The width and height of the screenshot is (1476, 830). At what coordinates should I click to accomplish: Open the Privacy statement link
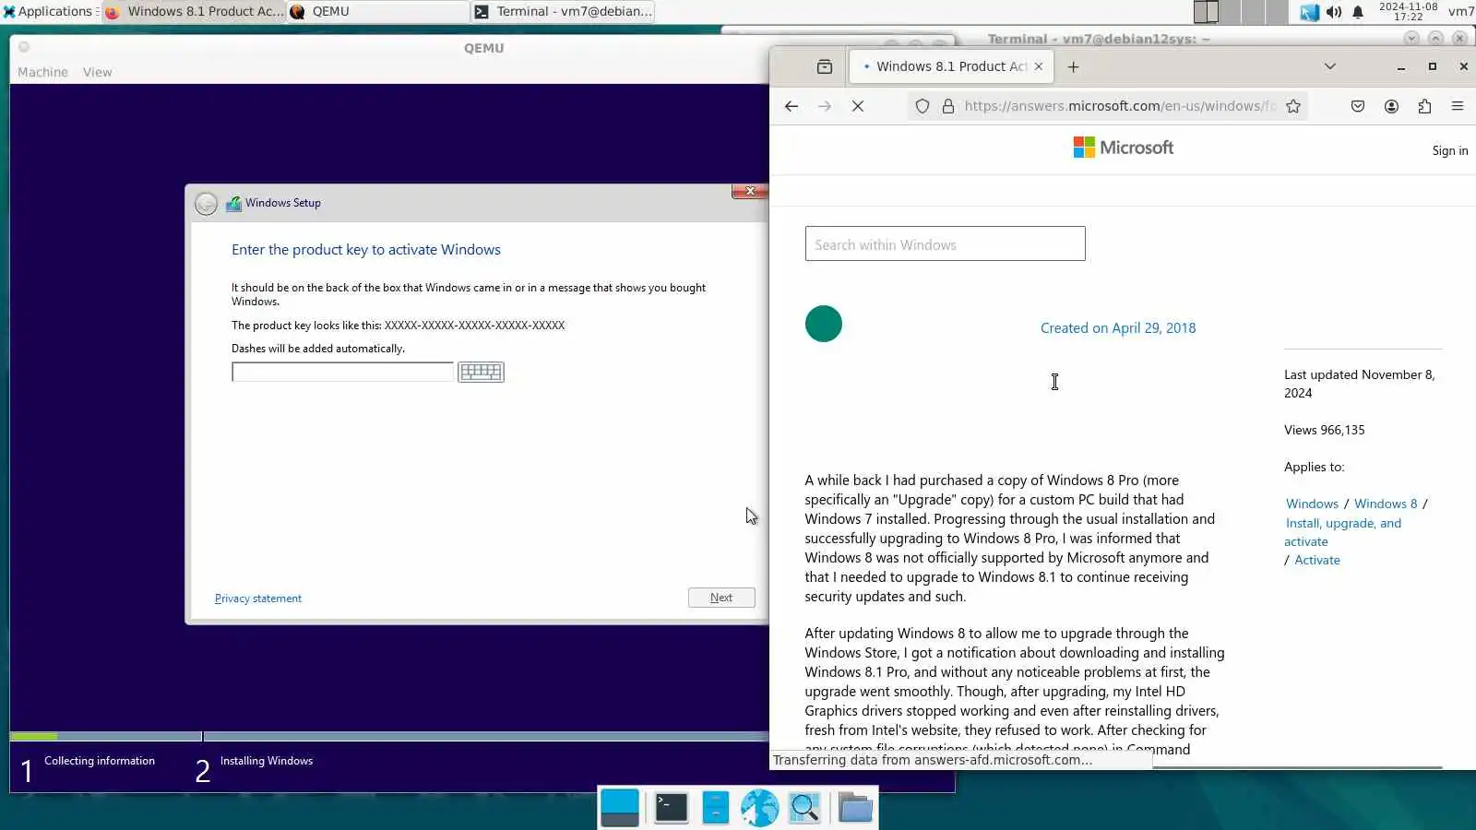tap(258, 599)
